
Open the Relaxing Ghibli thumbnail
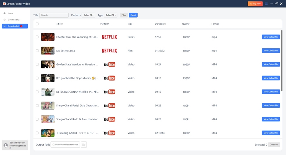(x=48, y=133)
